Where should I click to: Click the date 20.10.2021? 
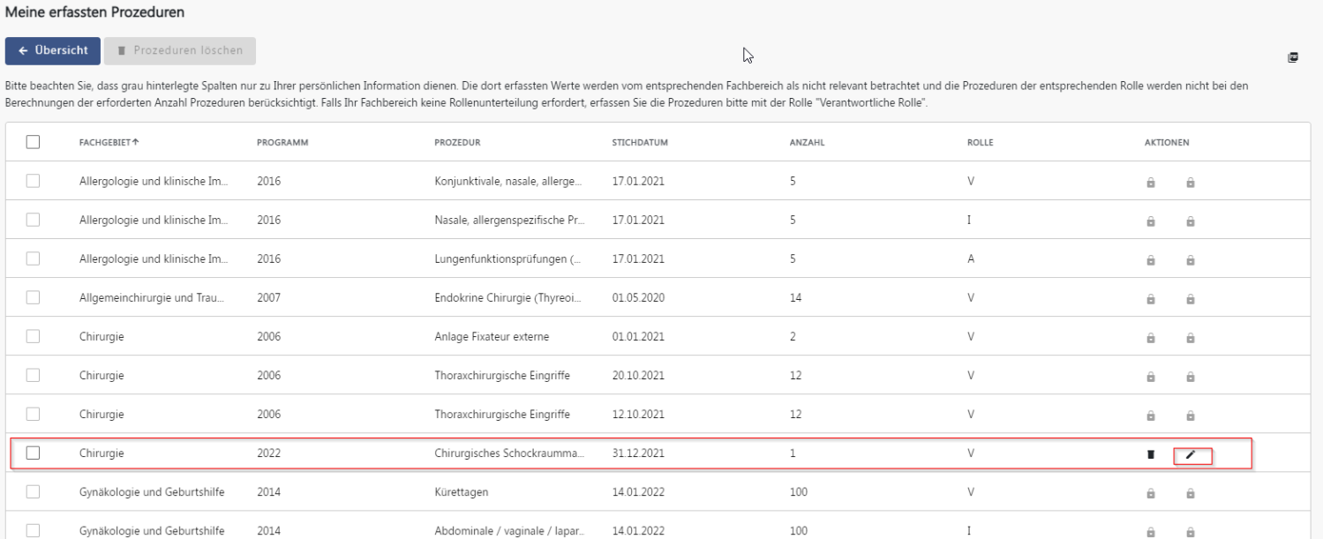638,376
